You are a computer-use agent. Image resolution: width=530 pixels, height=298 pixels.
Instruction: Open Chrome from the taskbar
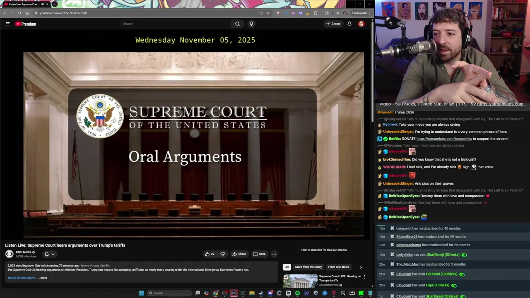pyautogui.click(x=215, y=293)
